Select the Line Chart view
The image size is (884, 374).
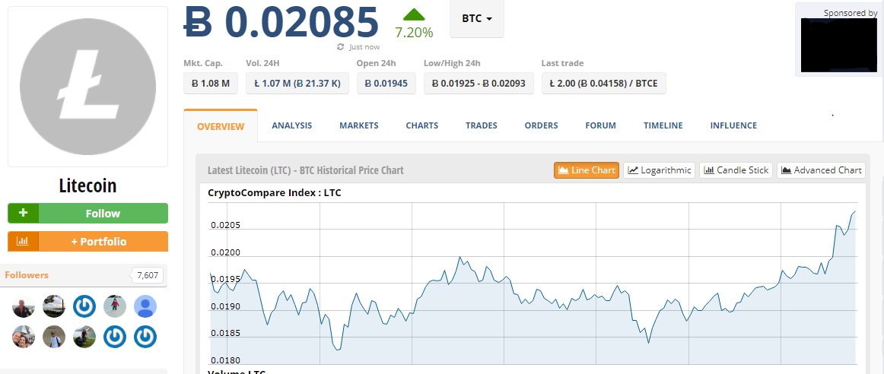[587, 170]
